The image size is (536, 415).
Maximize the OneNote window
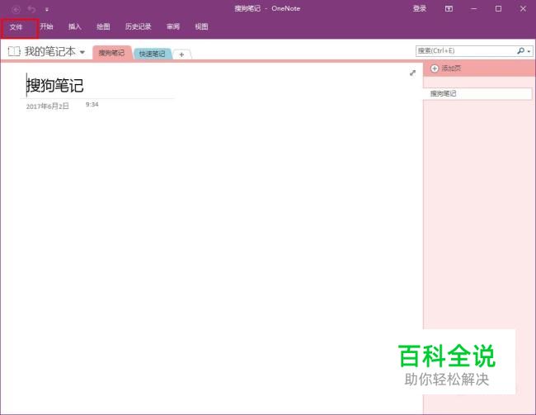(498, 9)
